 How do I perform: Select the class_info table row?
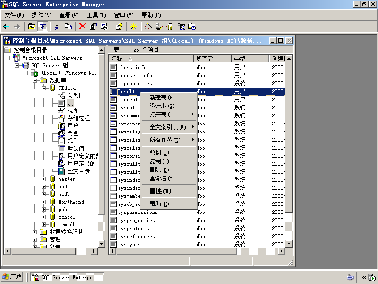pos(197,67)
